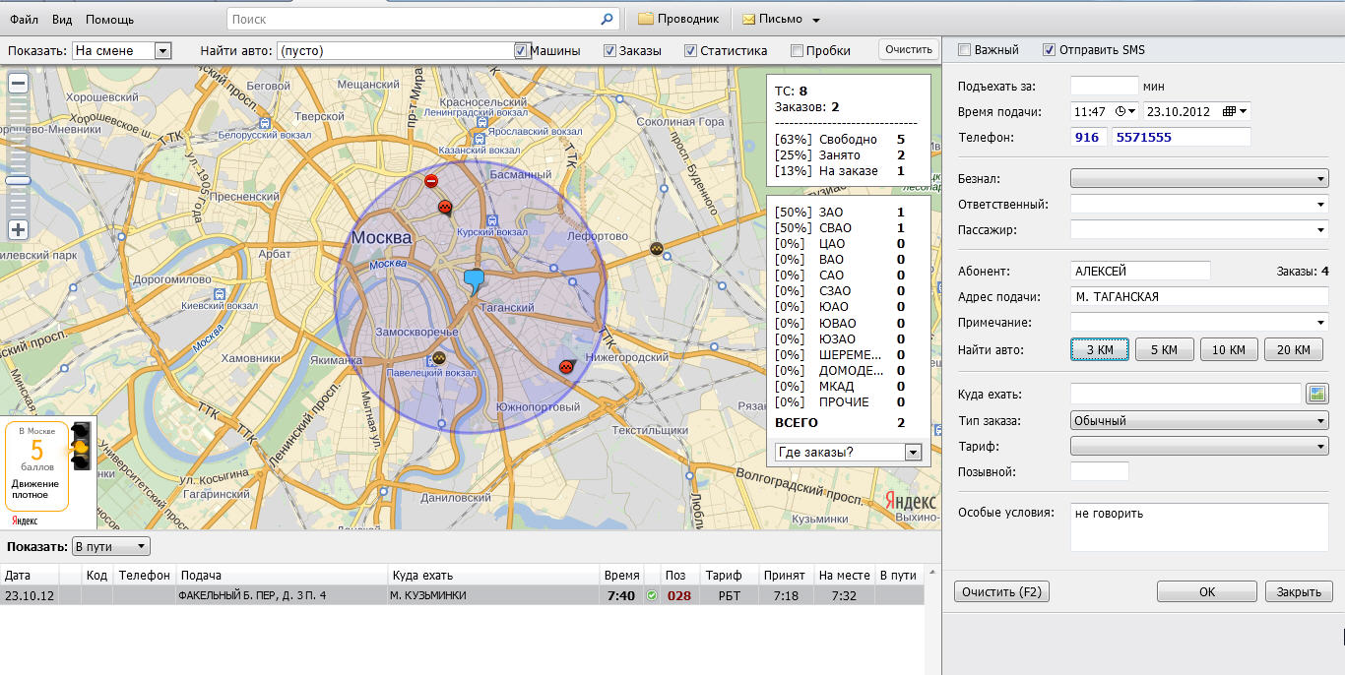Mark the order as Важный
The height and width of the screenshot is (675, 1345).
965,49
